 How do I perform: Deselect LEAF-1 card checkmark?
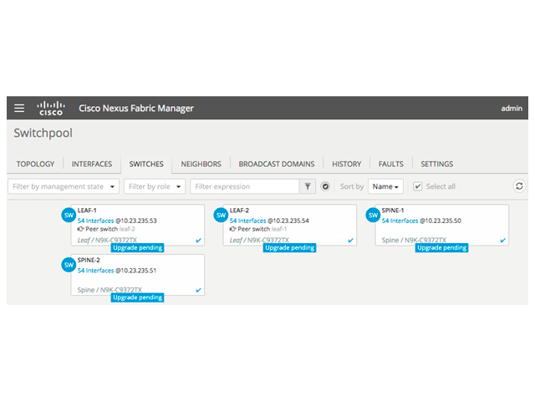(x=199, y=241)
